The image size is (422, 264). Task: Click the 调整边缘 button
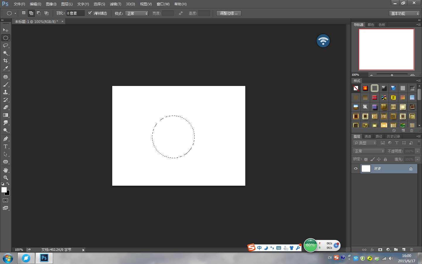click(x=229, y=13)
